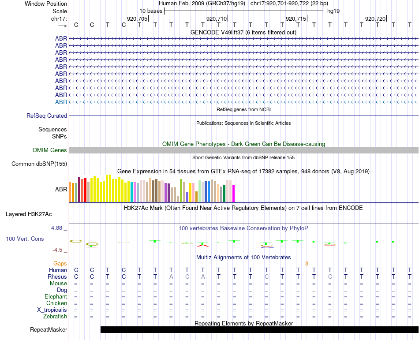Select the Human alignment row label
The width and height of the screenshot is (419, 340).
pyautogui.click(x=58, y=270)
